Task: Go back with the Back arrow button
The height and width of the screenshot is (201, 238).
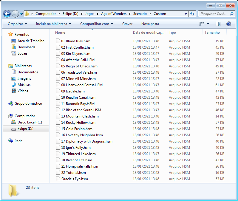Action: 7,14
